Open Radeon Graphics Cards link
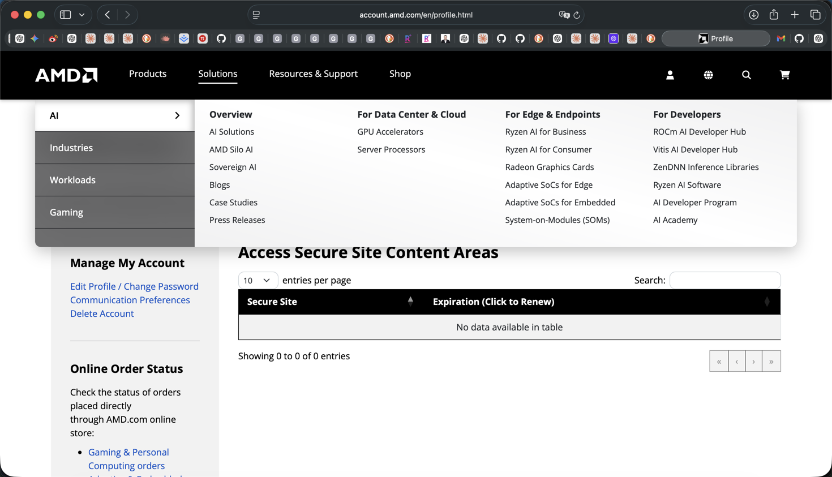The image size is (832, 477). click(x=550, y=167)
